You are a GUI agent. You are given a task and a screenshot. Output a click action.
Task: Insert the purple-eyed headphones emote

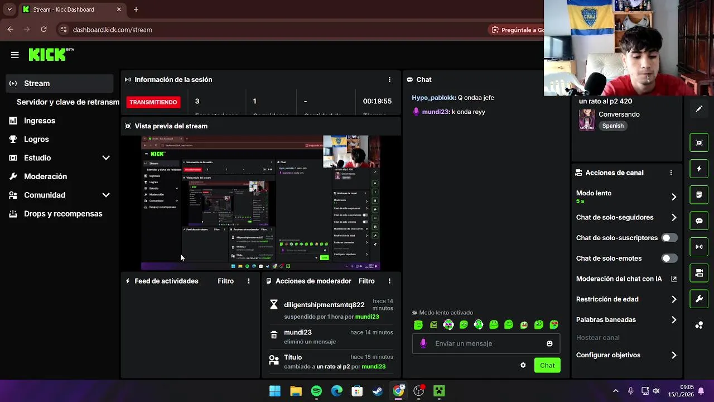pos(448,324)
